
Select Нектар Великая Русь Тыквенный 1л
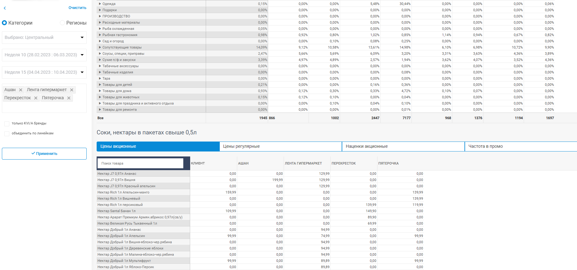tap(143, 223)
